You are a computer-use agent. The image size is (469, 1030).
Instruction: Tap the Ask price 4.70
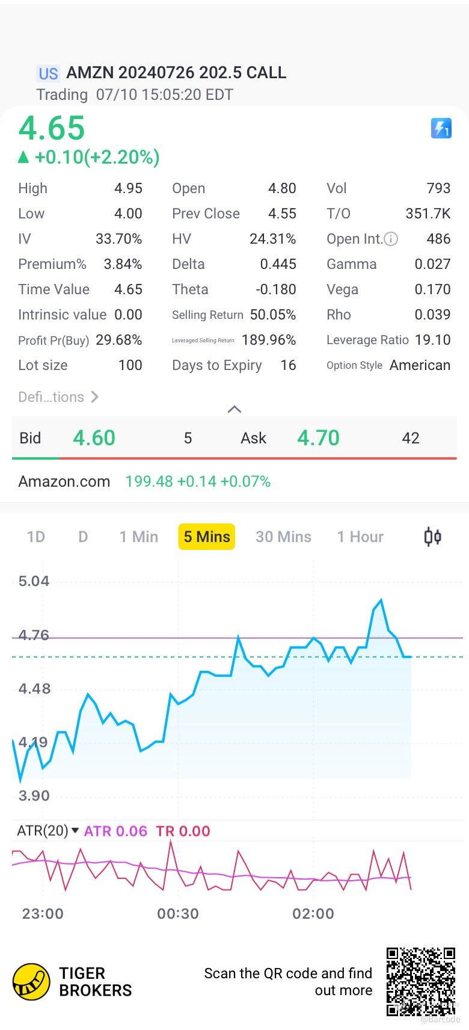tap(318, 438)
